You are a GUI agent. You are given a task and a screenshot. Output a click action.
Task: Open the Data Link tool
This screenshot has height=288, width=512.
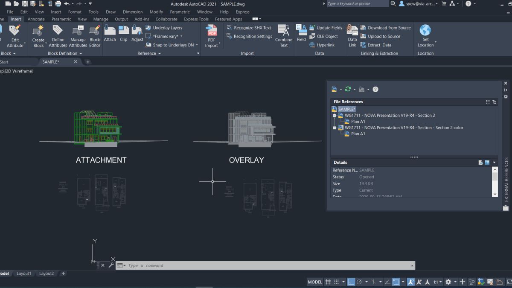pos(352,36)
